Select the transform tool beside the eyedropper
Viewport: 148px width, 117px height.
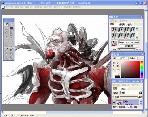(11, 50)
